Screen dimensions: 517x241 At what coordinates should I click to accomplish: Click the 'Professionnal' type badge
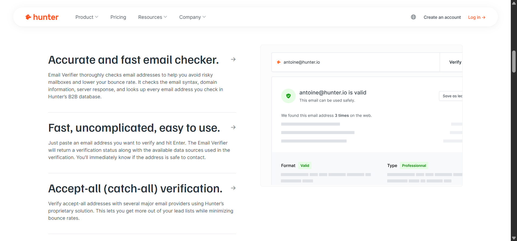coord(414,166)
